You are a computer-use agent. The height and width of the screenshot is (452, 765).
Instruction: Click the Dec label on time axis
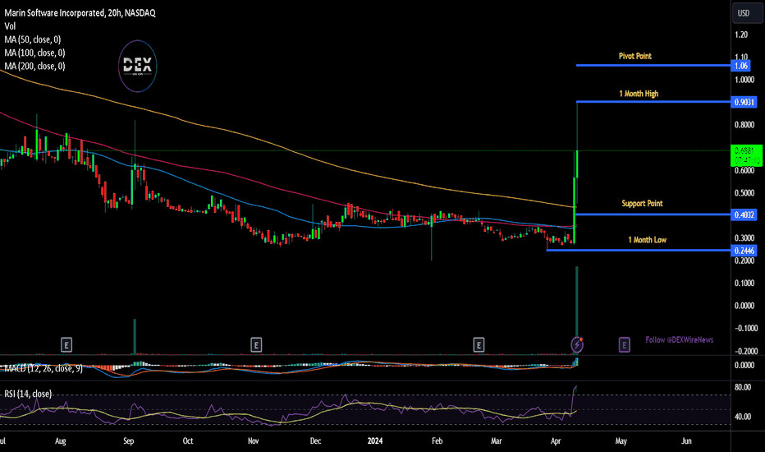[x=316, y=440]
